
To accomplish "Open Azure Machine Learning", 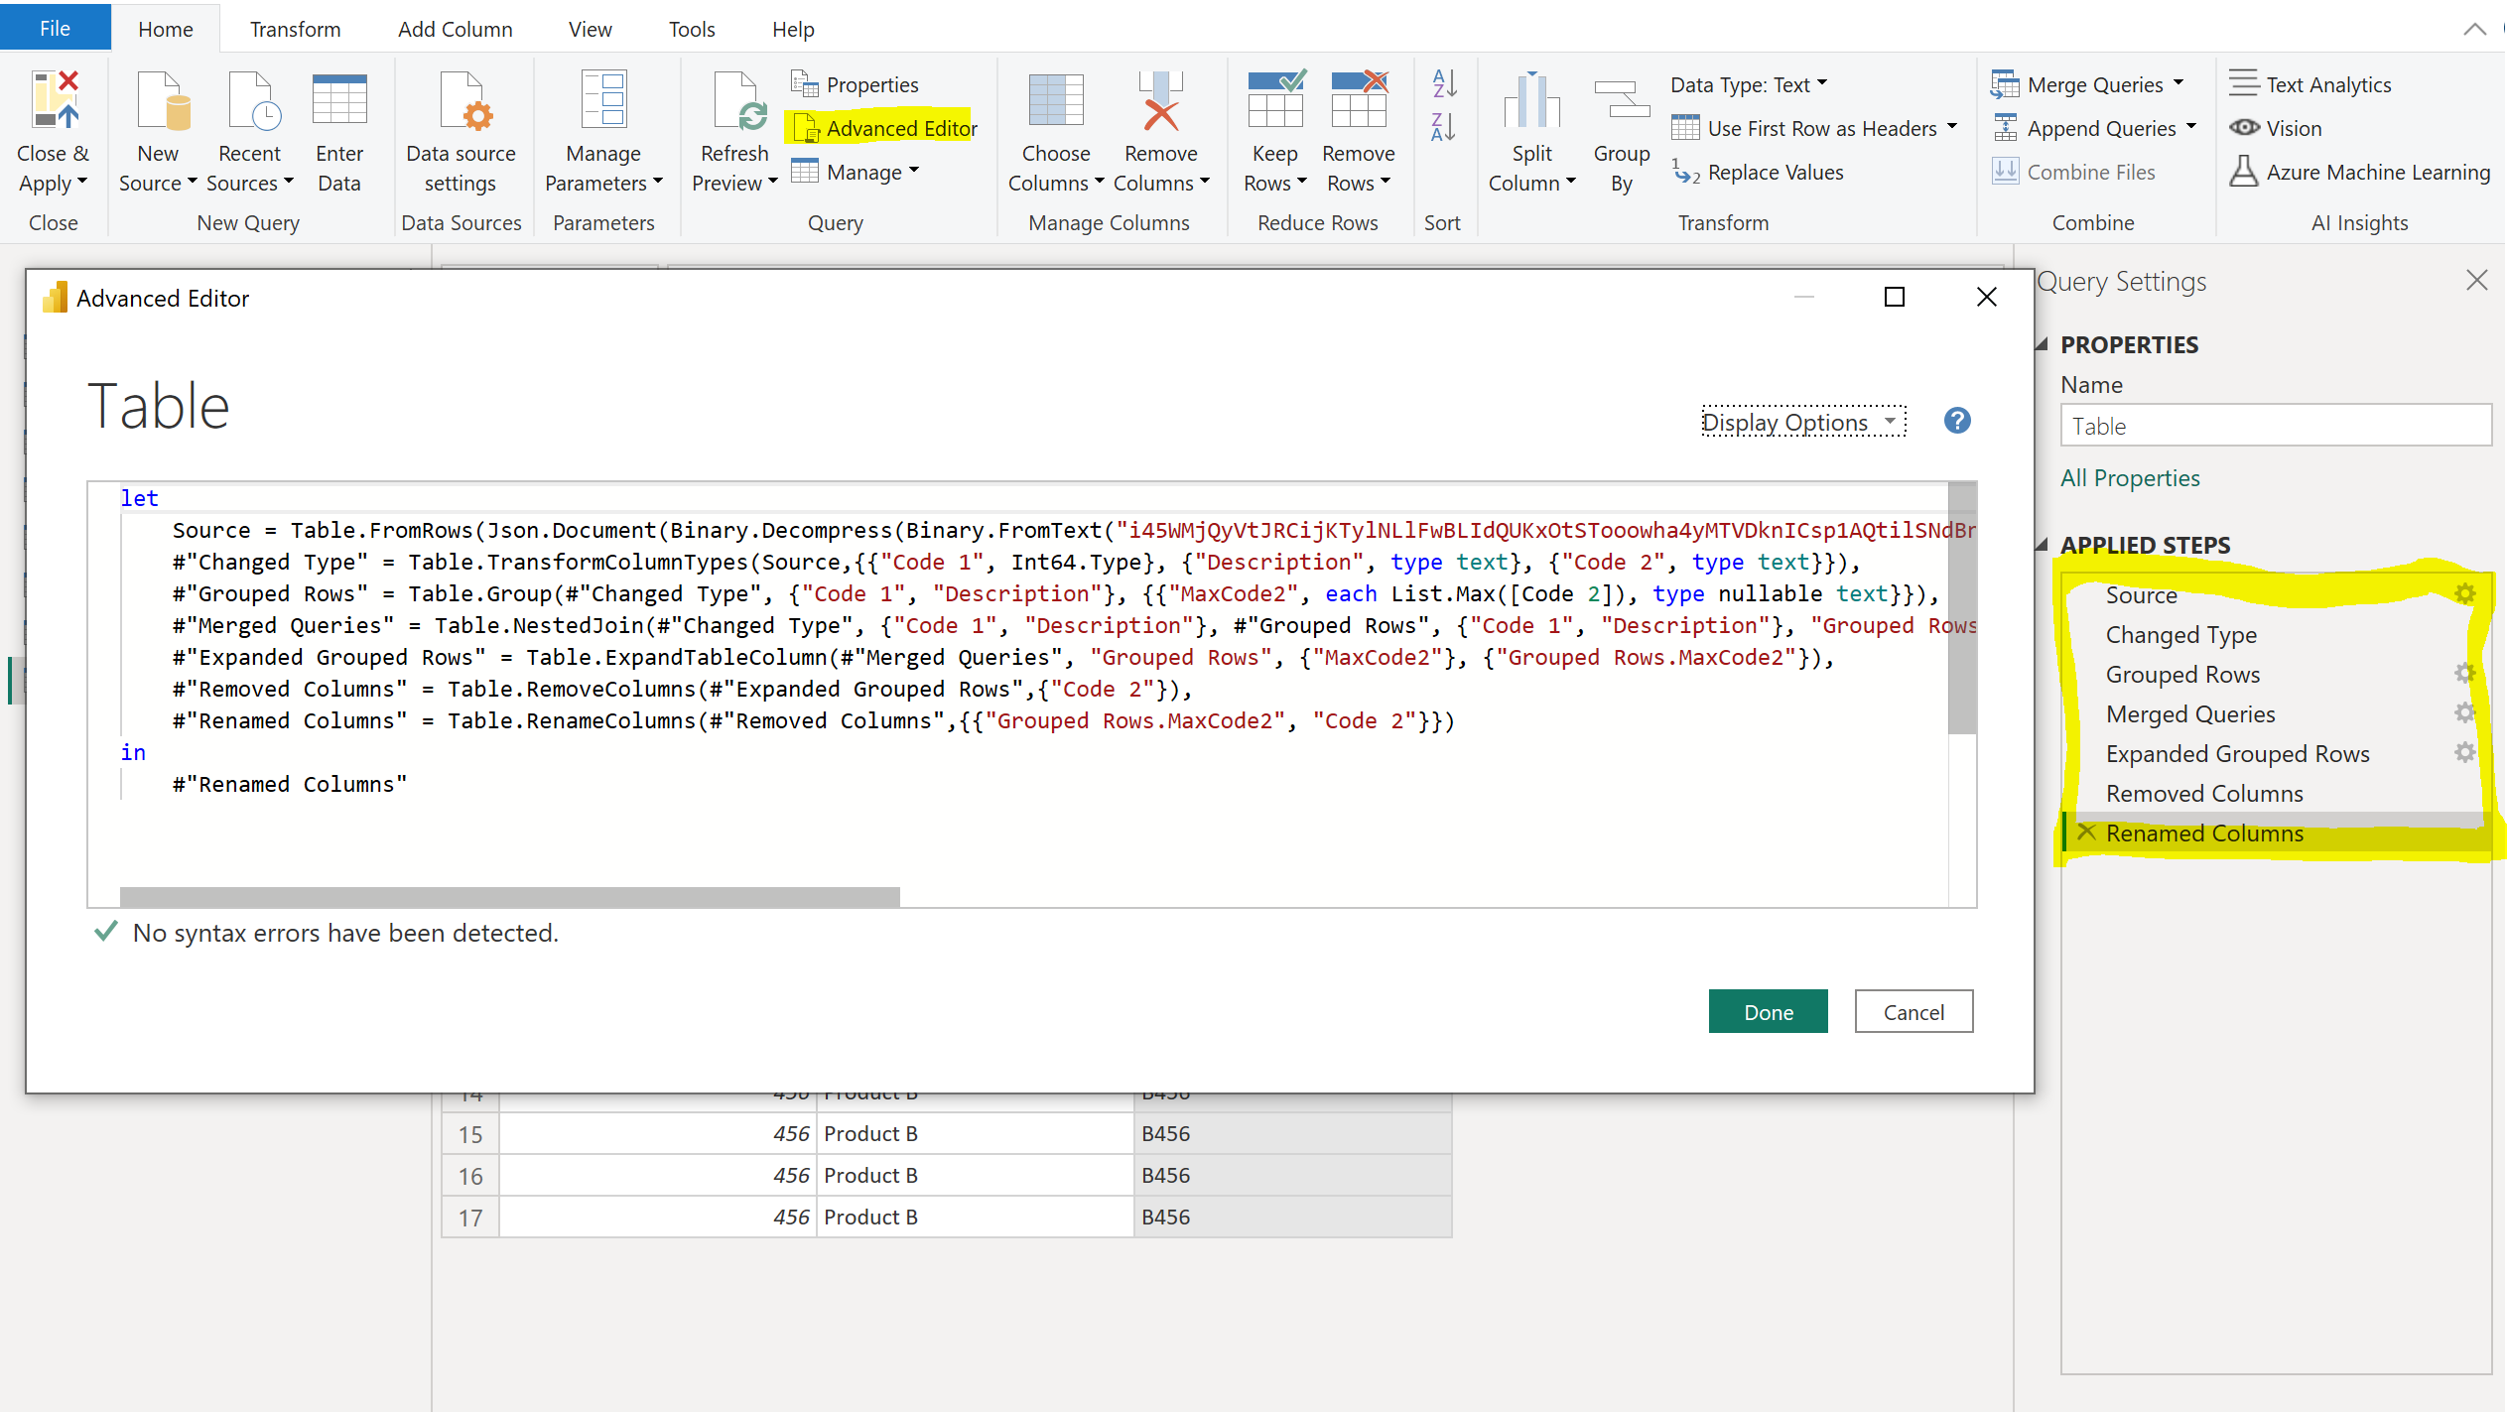I will [x=2359, y=173].
